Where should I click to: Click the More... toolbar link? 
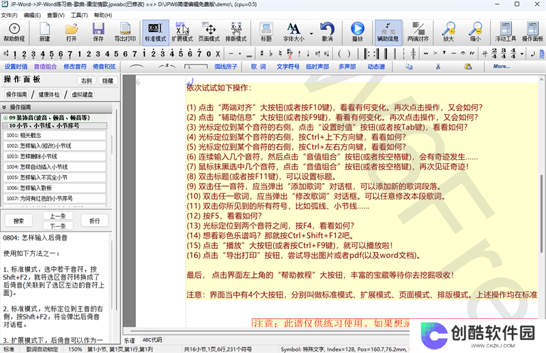(502, 66)
